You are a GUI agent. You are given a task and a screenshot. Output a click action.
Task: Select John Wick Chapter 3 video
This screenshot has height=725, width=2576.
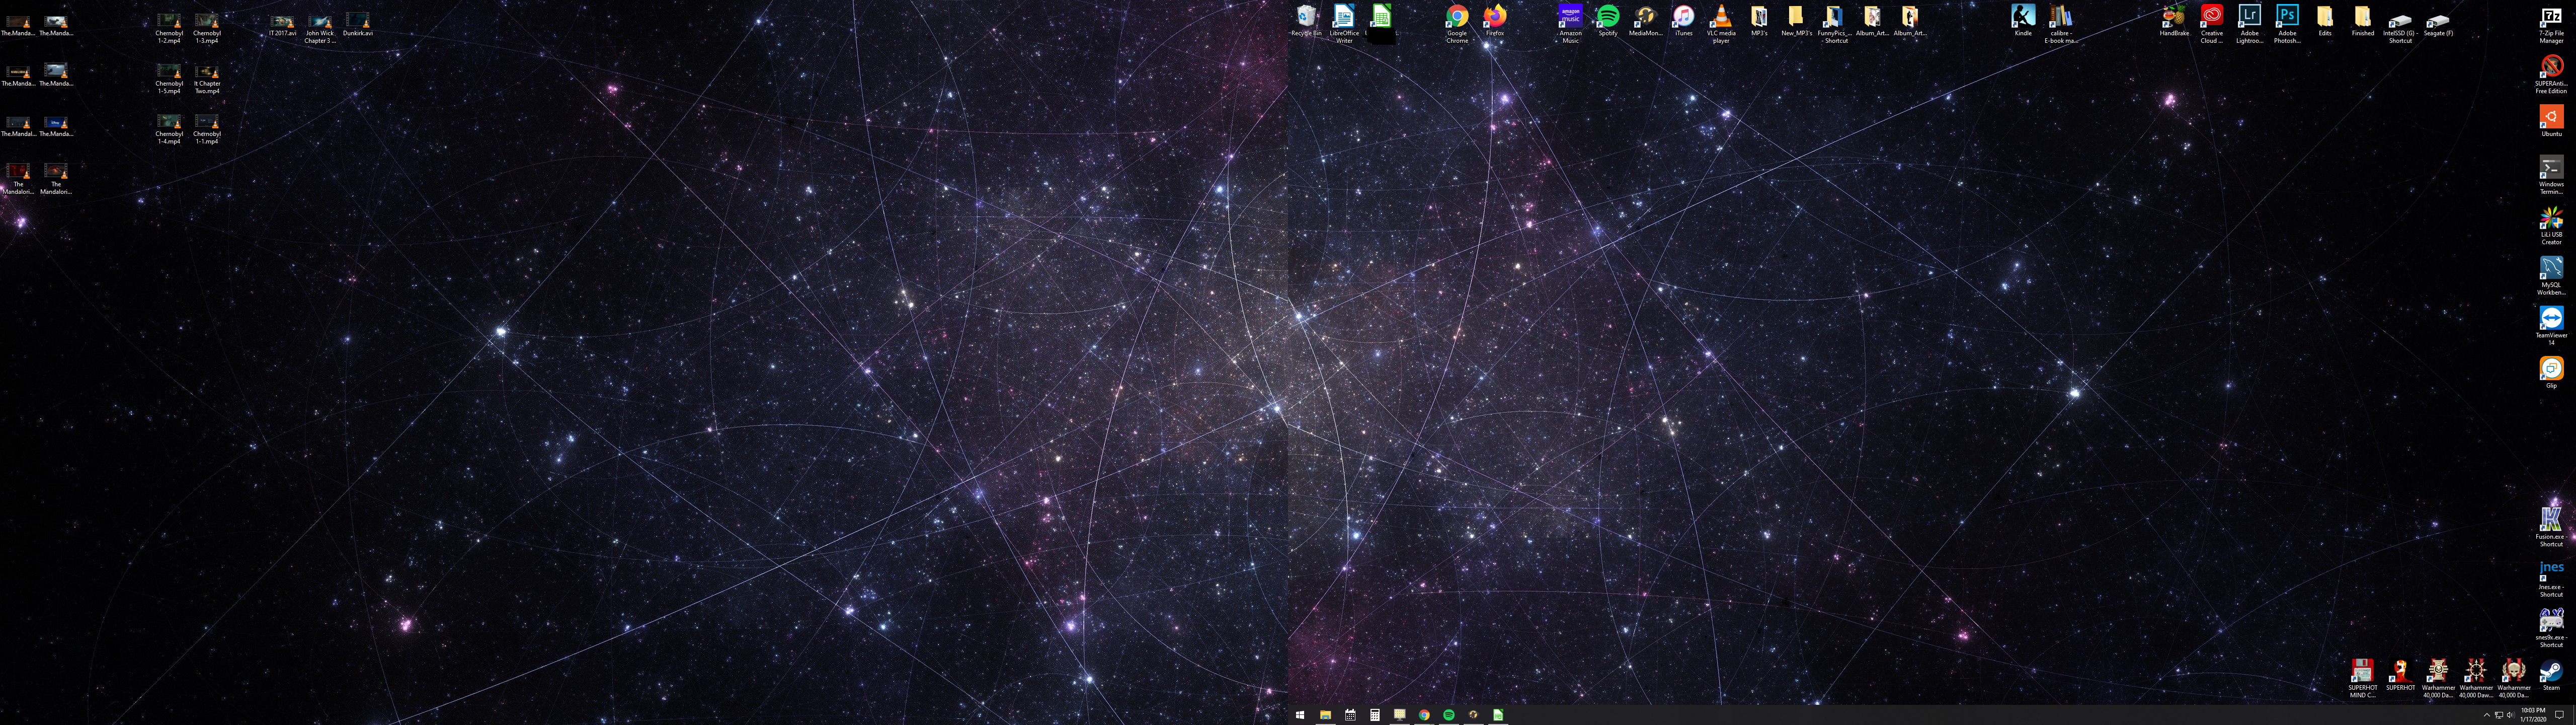coord(320,28)
